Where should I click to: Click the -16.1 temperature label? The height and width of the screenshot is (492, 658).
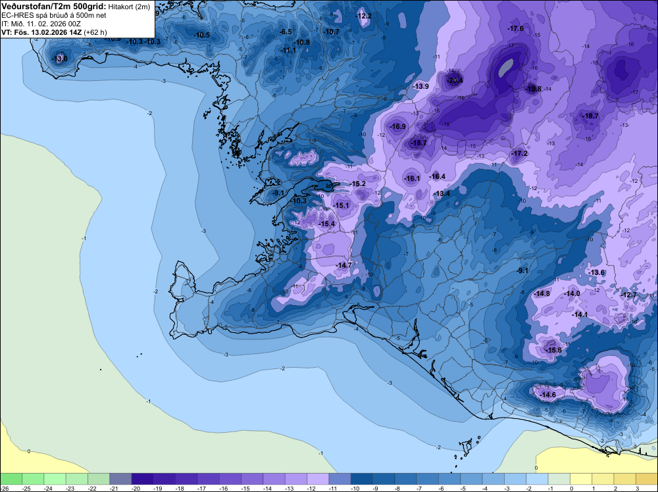point(412,178)
